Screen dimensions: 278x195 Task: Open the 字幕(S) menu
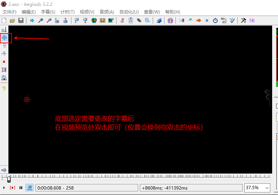(x=48, y=12)
